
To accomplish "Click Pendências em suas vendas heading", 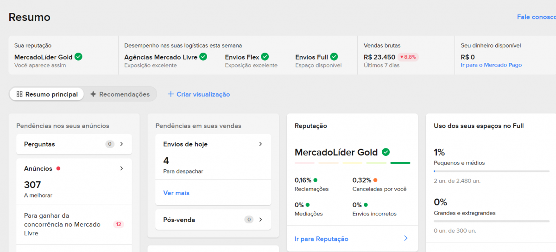I will click(198, 126).
